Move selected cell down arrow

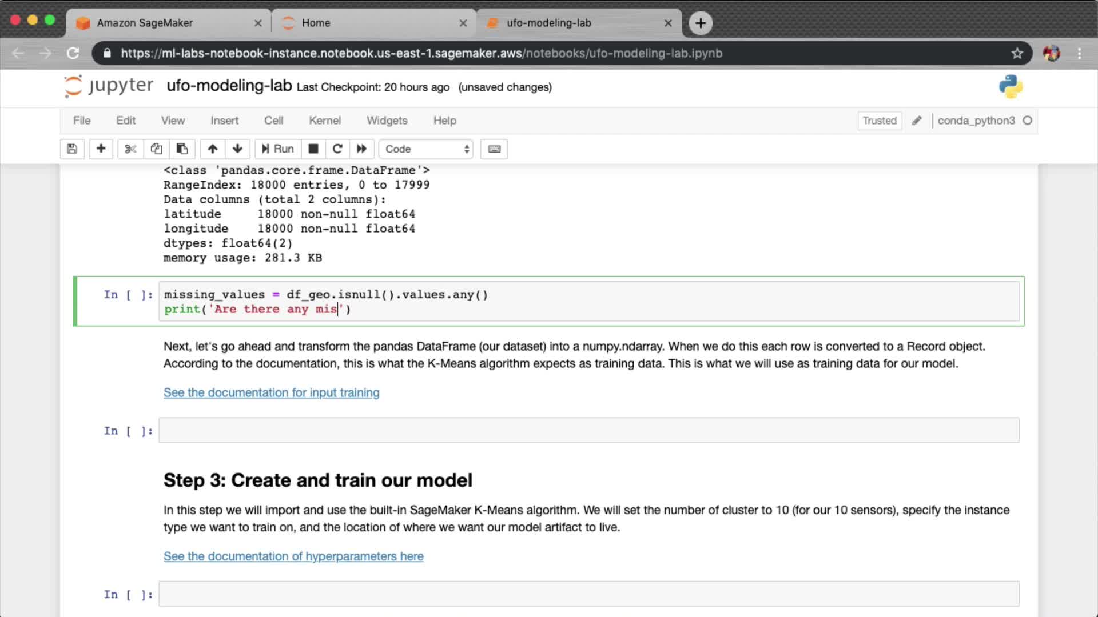click(238, 149)
